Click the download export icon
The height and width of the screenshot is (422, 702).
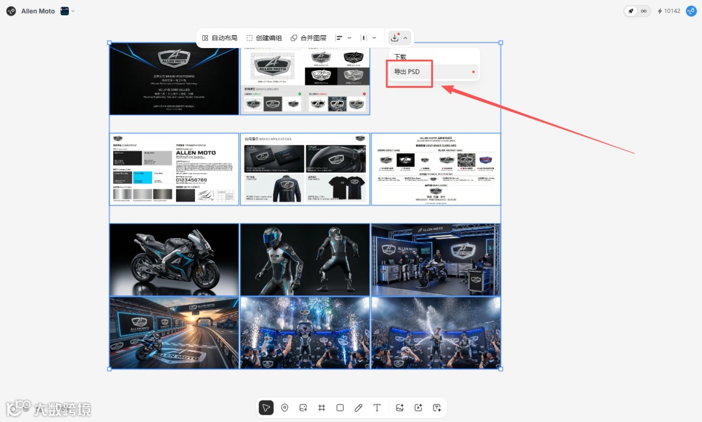pos(395,38)
